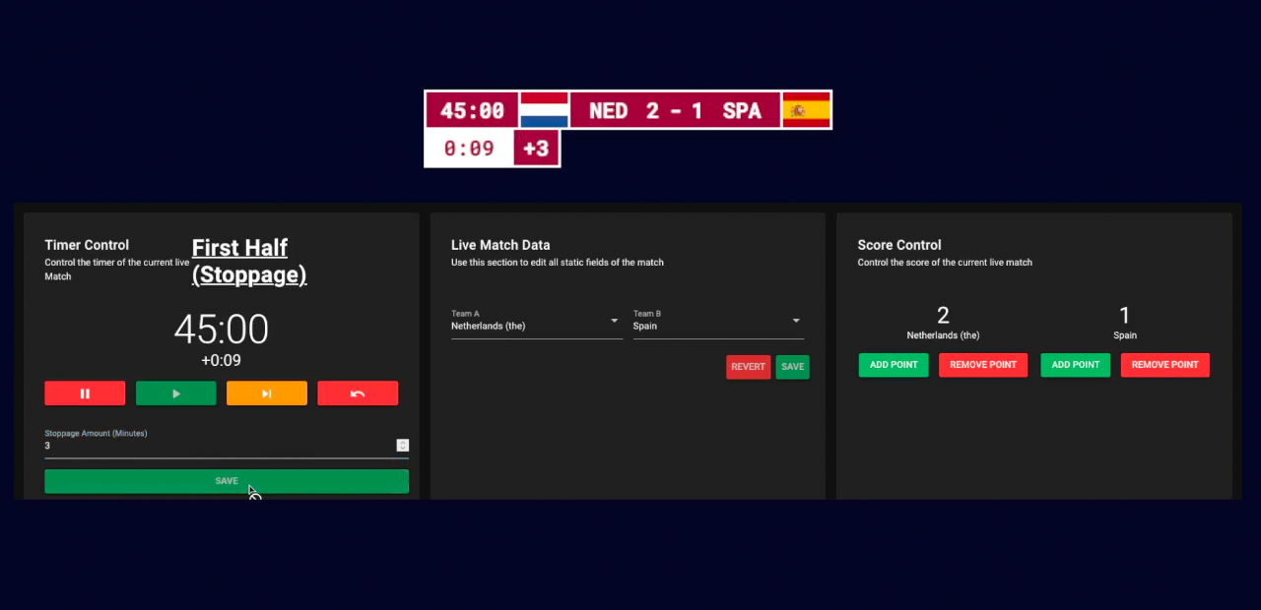Save the stoppage amount
Viewport: 1261px width, 610px height.
coord(227,481)
